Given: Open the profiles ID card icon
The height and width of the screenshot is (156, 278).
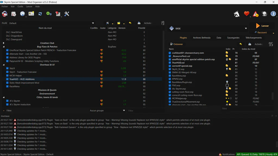Looking at the screenshot, I should (31, 14).
